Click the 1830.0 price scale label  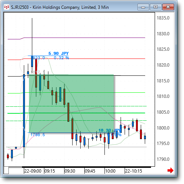(163, 34)
